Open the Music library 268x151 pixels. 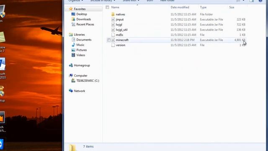click(80, 45)
